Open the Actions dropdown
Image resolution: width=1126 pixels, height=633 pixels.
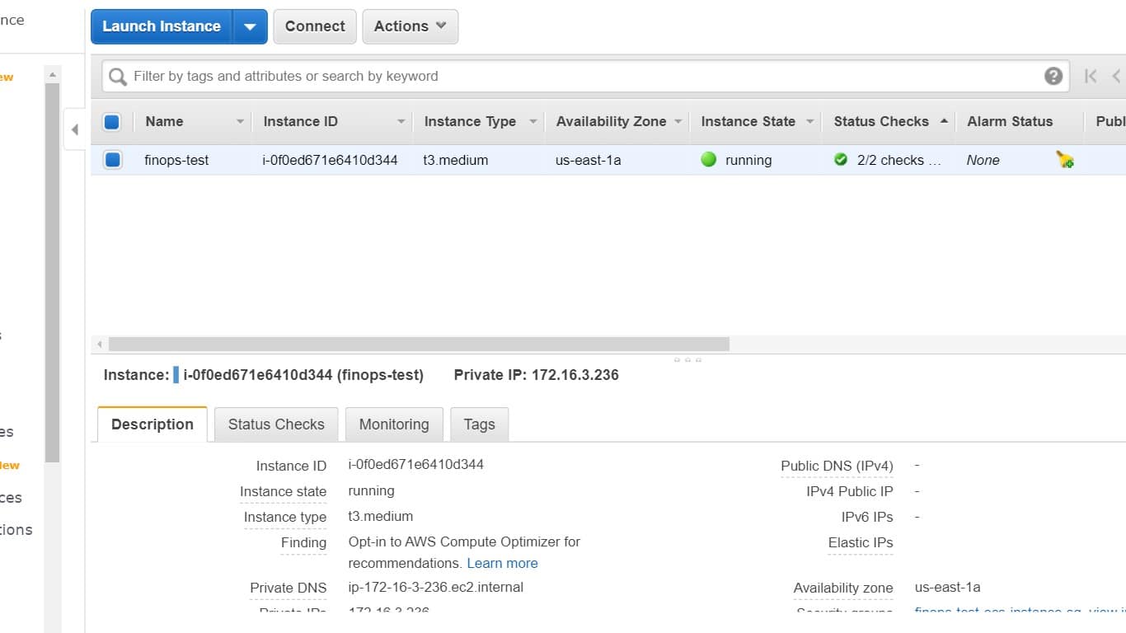point(410,26)
